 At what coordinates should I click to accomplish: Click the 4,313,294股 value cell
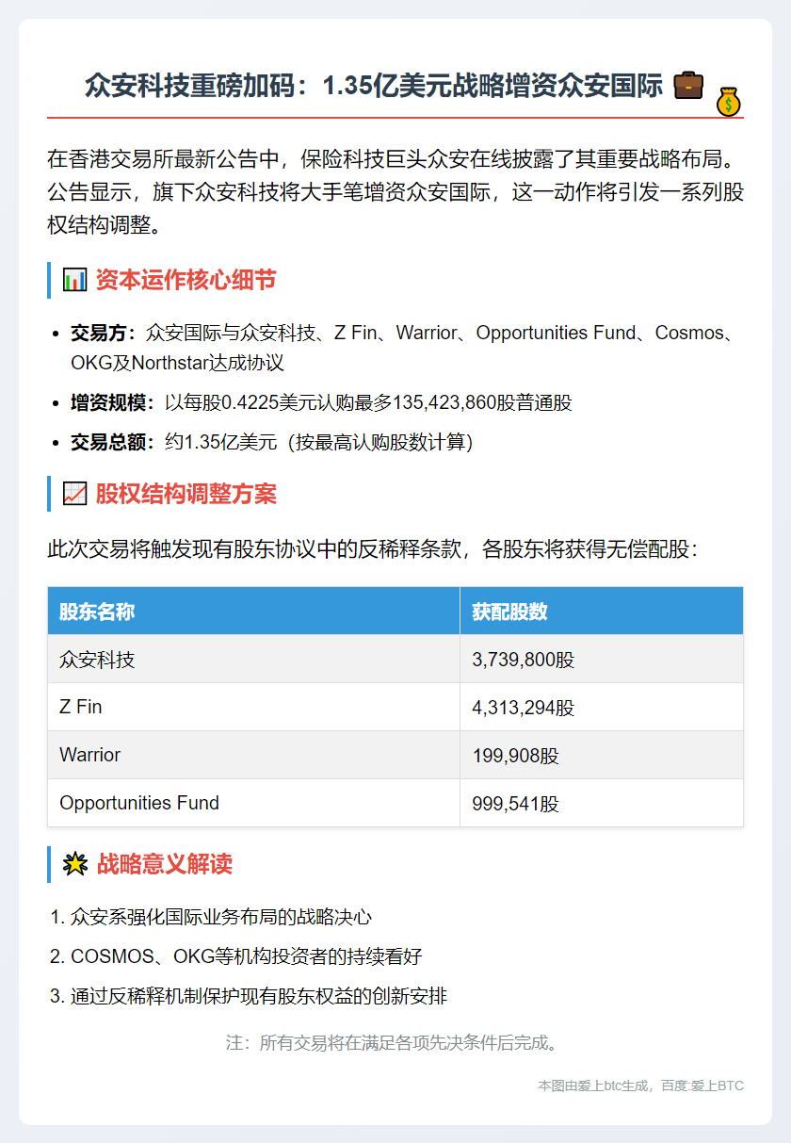coord(523,708)
